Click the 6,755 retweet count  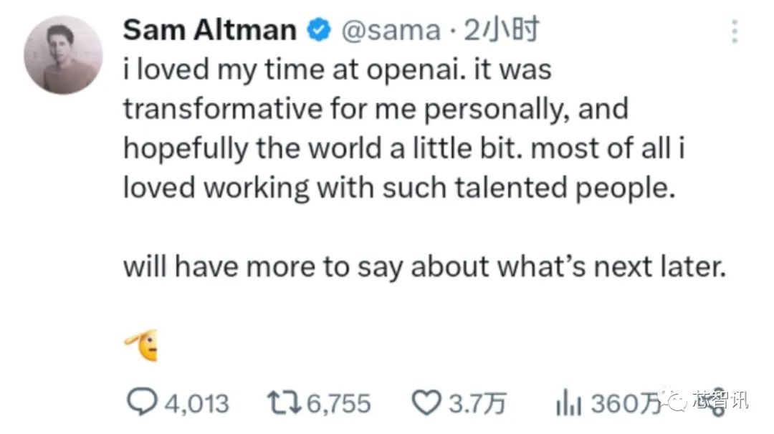point(338,403)
